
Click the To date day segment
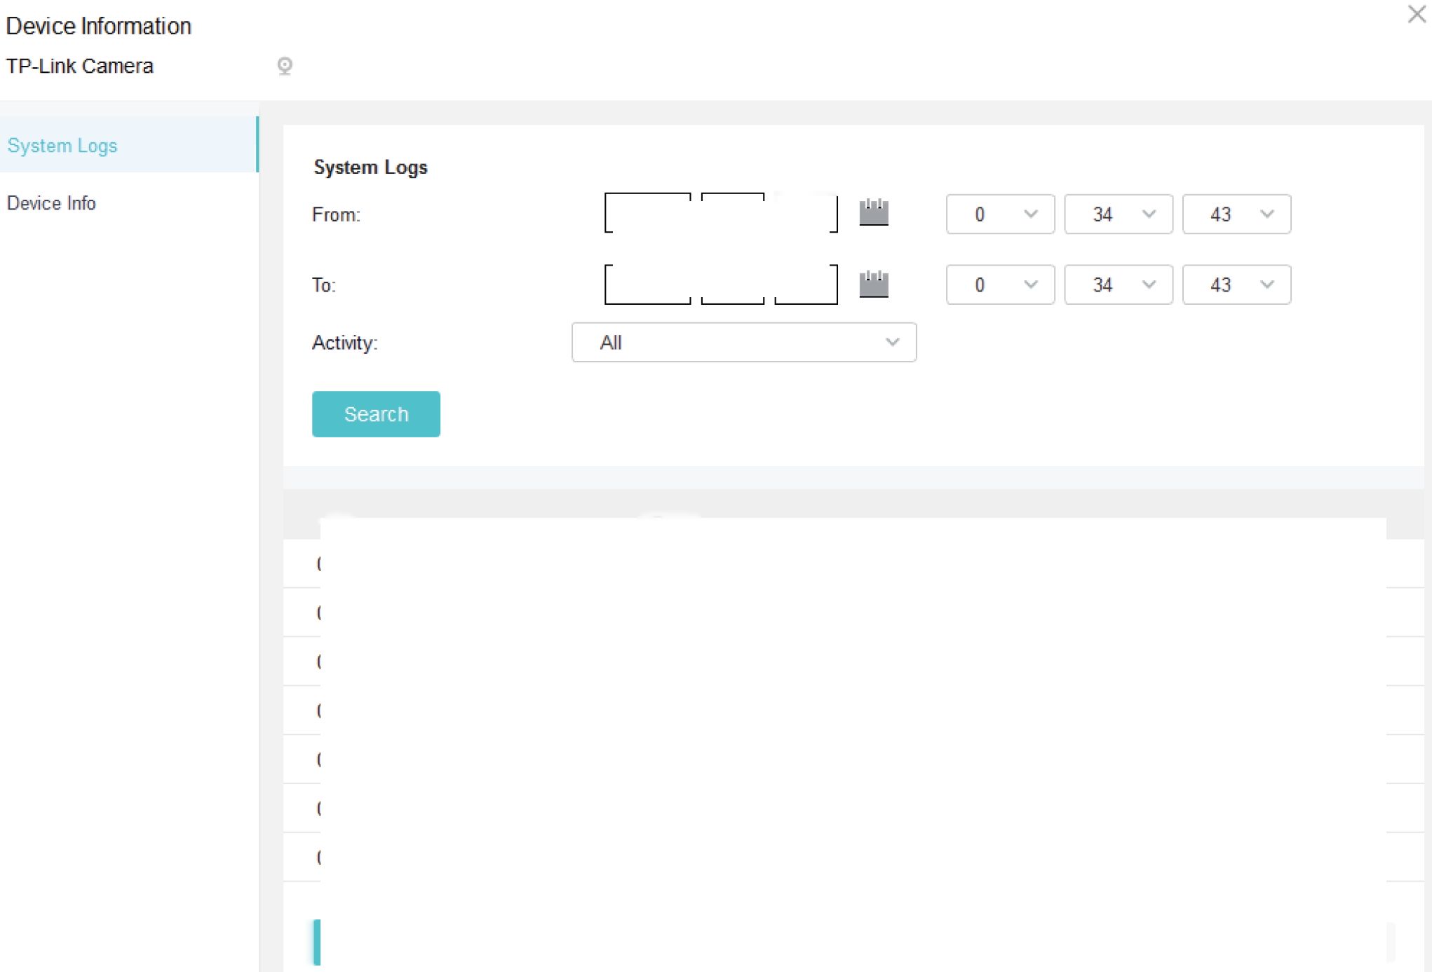pyautogui.click(x=806, y=285)
